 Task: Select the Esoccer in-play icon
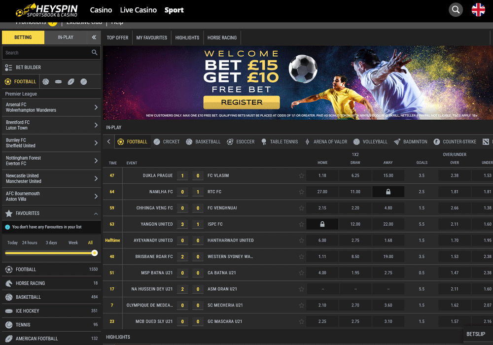(x=230, y=142)
